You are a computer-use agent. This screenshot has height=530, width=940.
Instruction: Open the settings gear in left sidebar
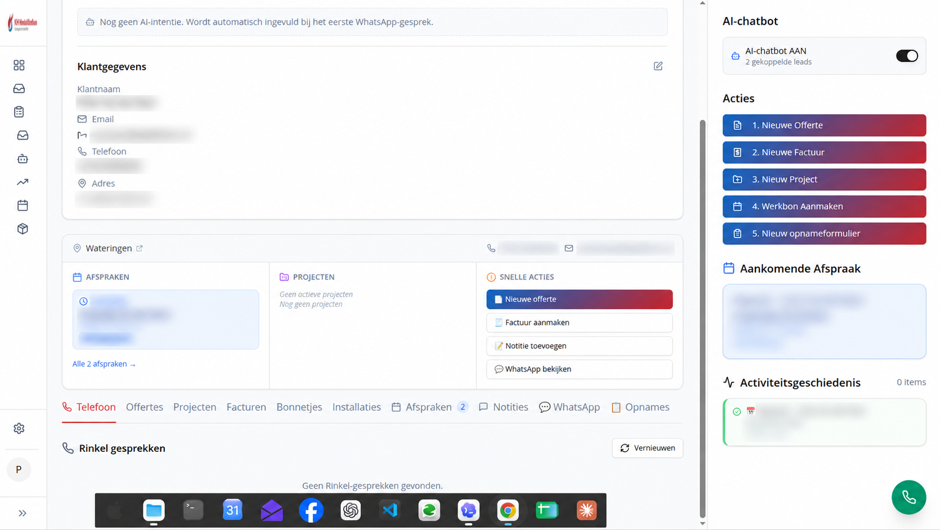click(19, 429)
